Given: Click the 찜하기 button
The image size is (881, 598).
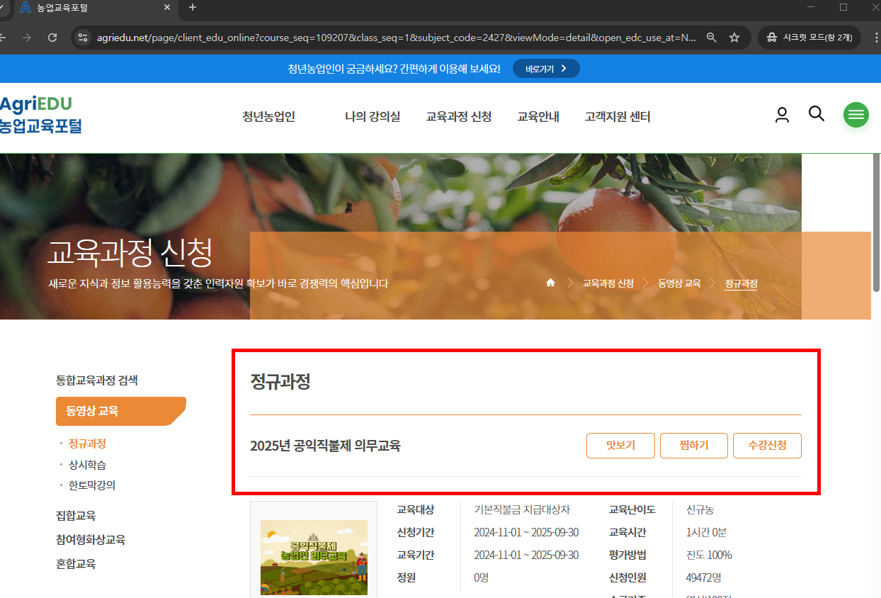Looking at the screenshot, I should (693, 445).
